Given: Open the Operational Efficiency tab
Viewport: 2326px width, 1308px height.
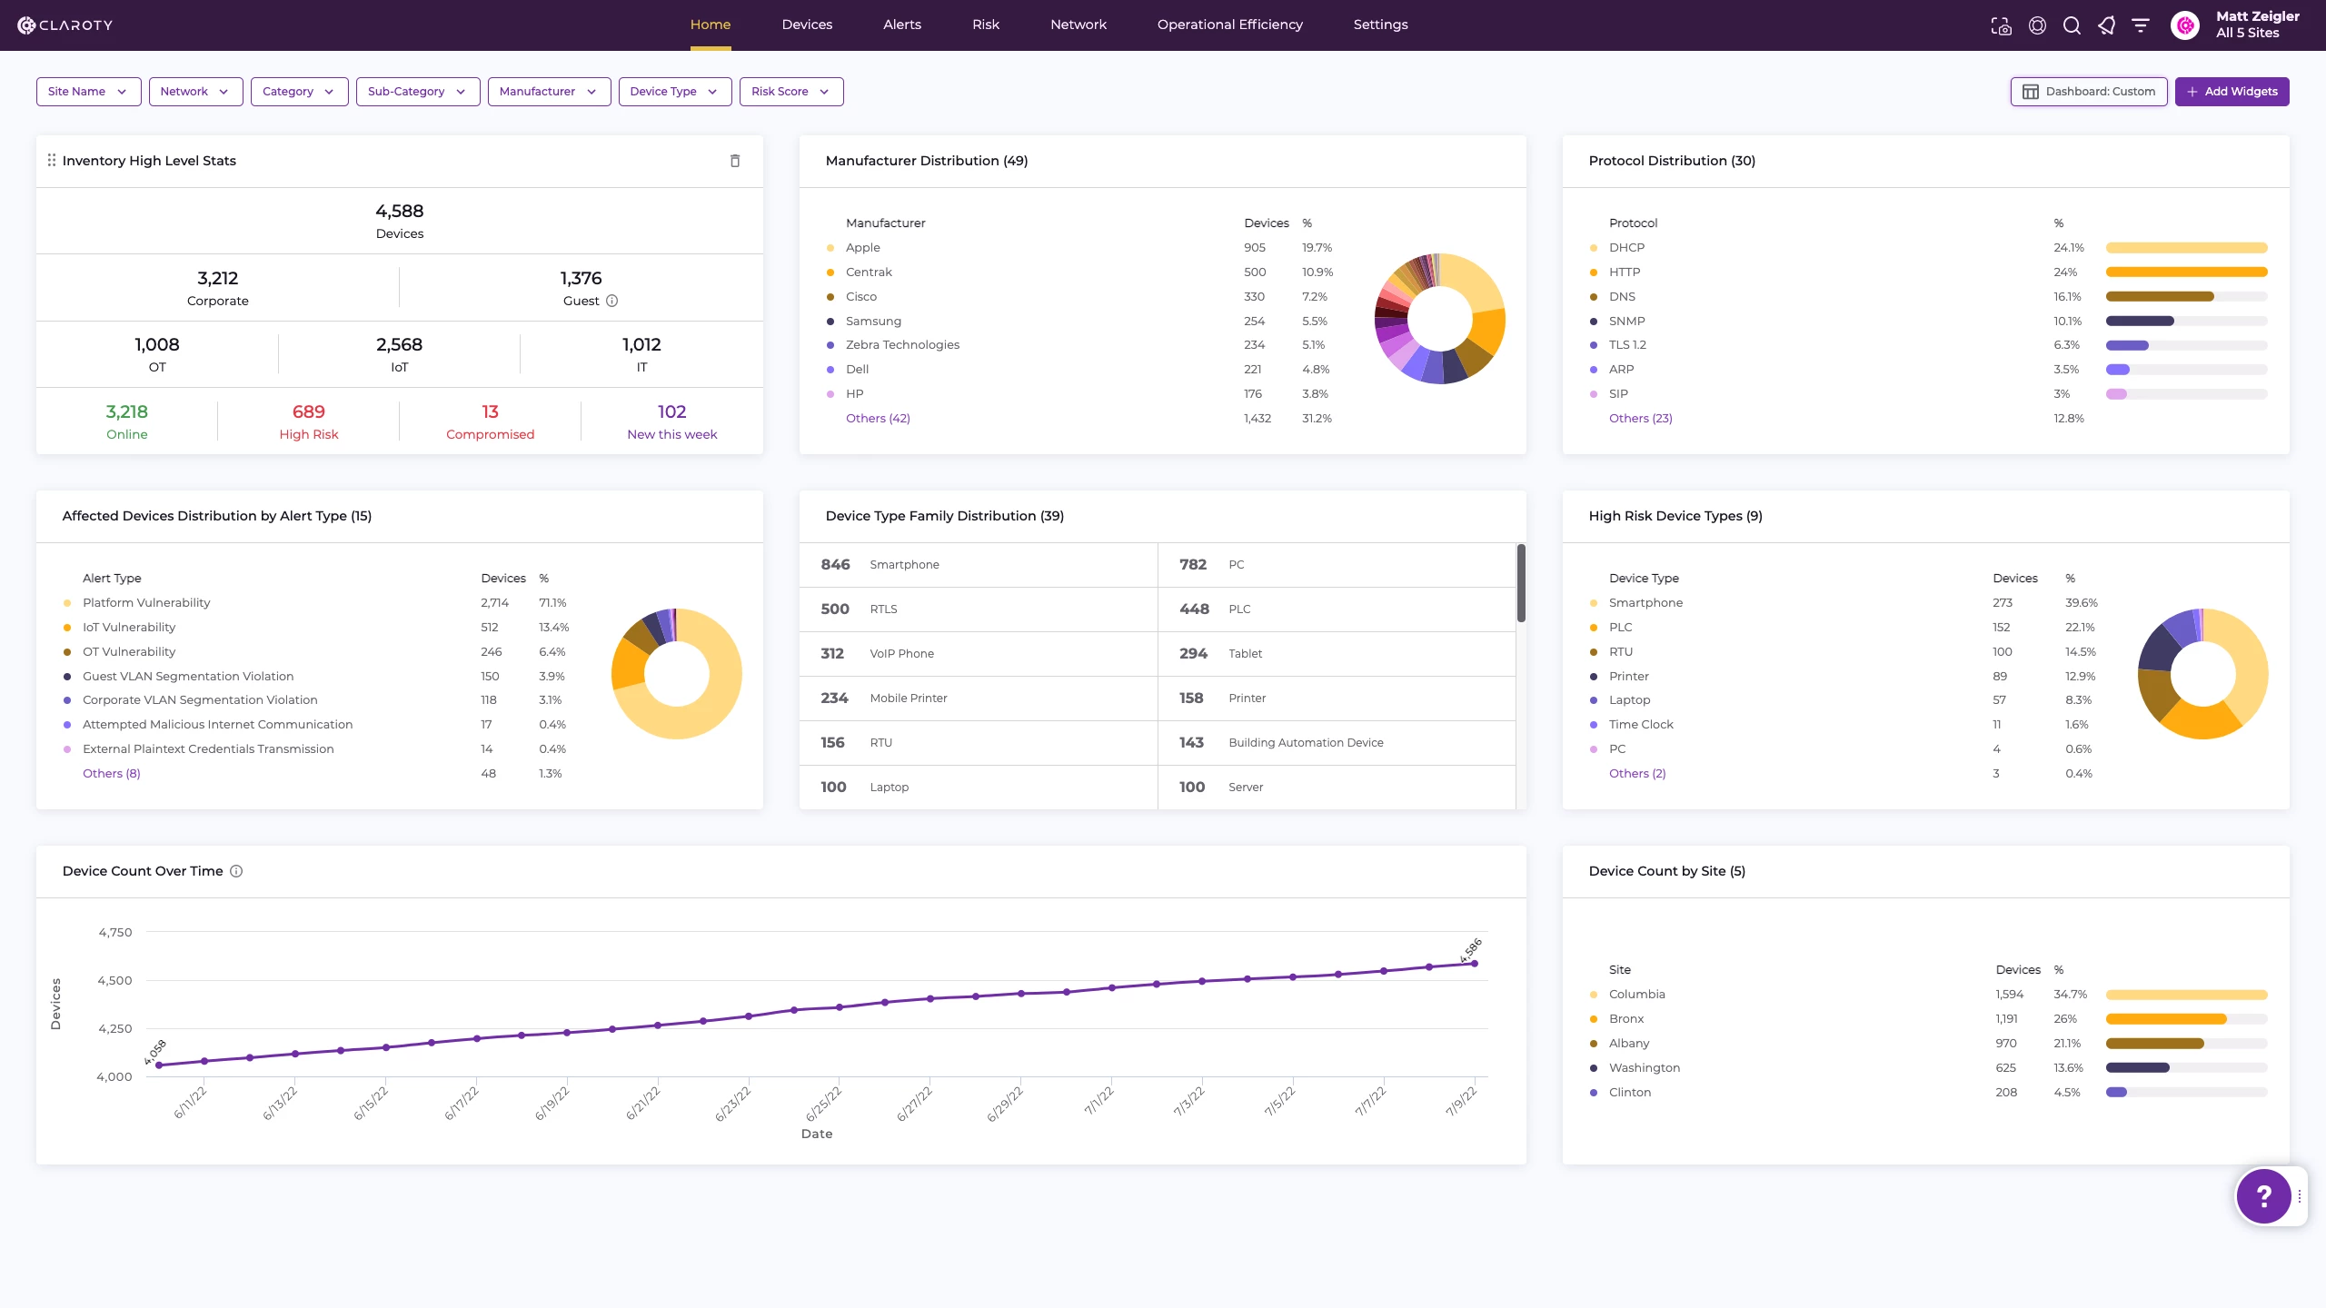Looking at the screenshot, I should tap(1229, 25).
